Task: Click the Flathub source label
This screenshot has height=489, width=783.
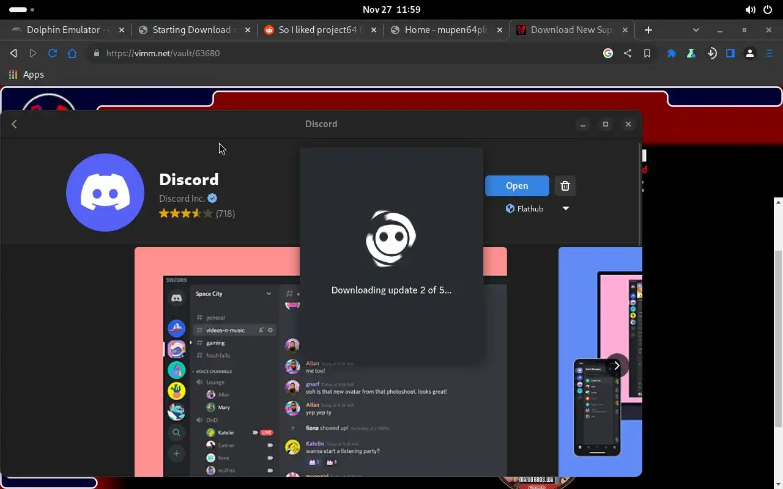Action: point(524,208)
